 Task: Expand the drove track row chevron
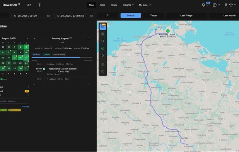coord(90,64)
